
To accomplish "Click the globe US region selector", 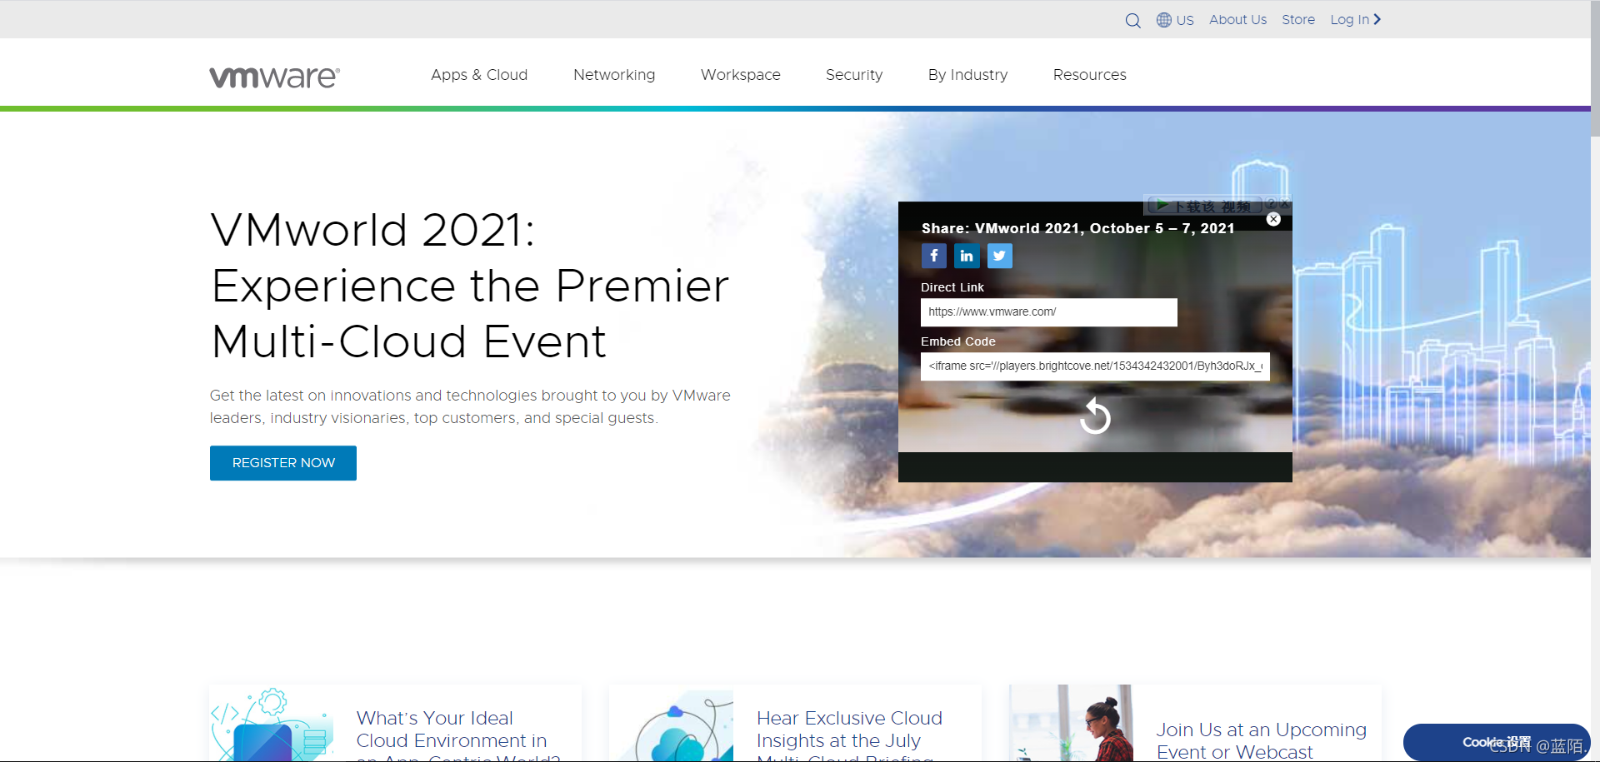I will pyautogui.click(x=1175, y=20).
